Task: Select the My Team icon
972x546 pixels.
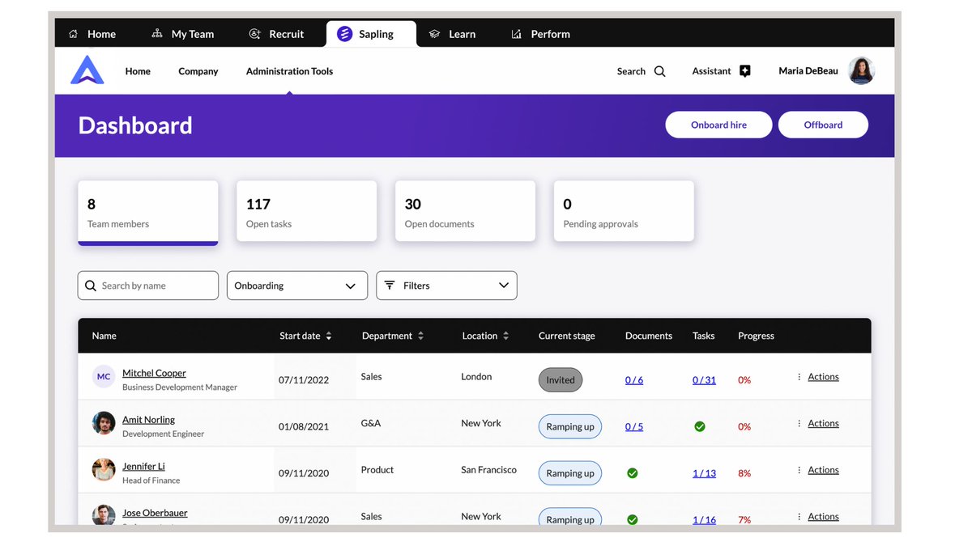Action: pos(156,33)
